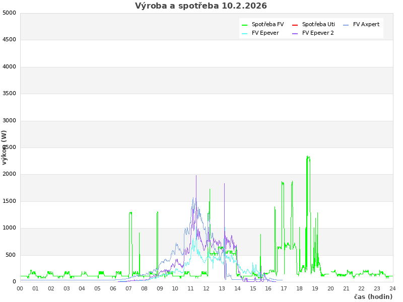
Task: Select hour 24 on the time axis
Action: (x=392, y=288)
